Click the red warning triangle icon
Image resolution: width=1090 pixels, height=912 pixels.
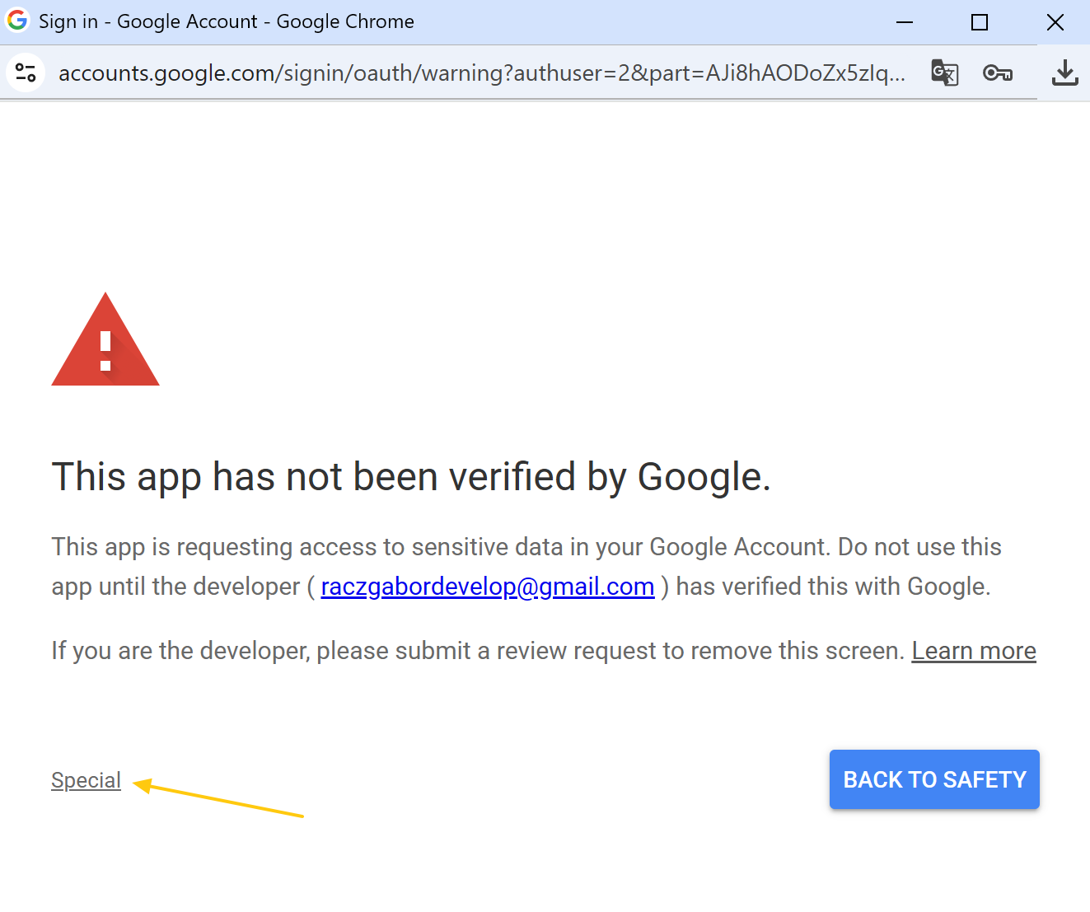105,339
